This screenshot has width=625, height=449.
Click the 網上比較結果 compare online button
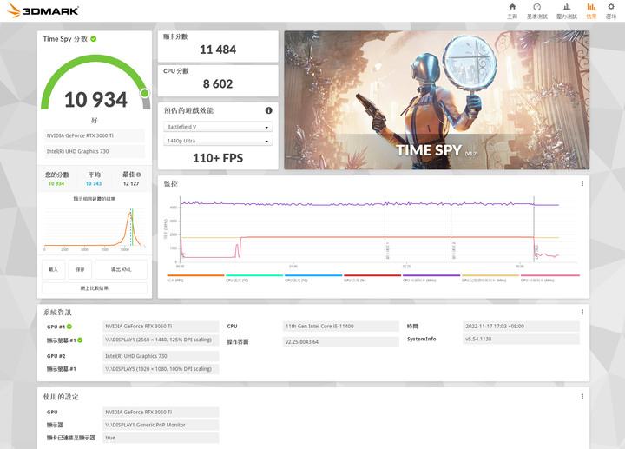tap(95, 288)
